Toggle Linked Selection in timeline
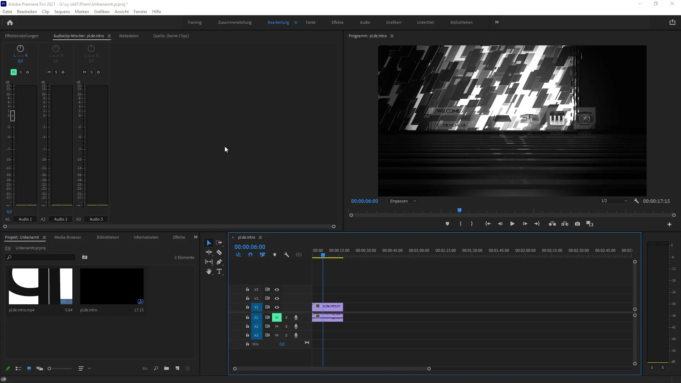 coord(262,255)
